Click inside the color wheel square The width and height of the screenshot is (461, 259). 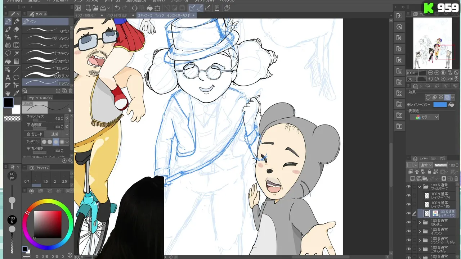point(48,225)
